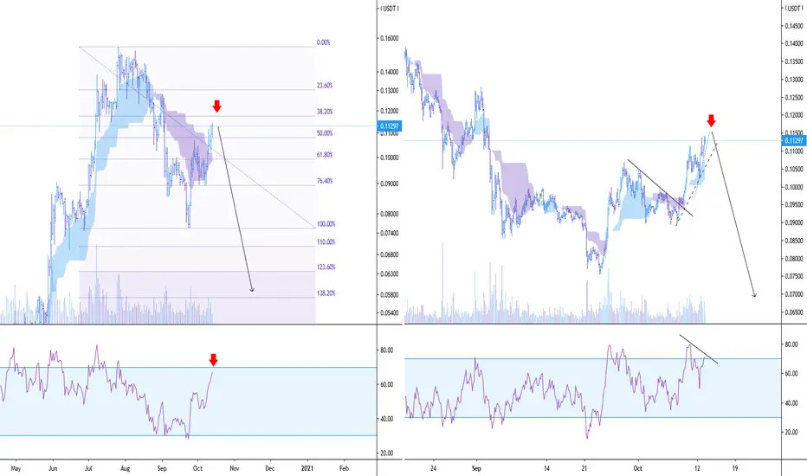Click the 14 date label on right chart
807x476 pixels.
546,468
